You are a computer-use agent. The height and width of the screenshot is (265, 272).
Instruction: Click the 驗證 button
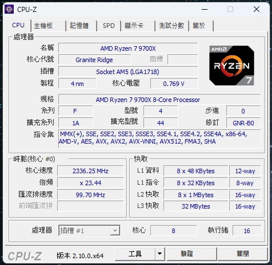click(192, 254)
